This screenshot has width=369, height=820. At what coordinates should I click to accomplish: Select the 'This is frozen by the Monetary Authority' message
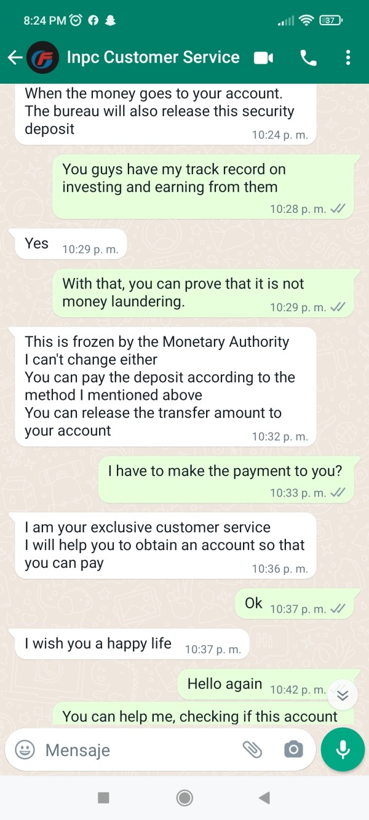[x=165, y=386]
